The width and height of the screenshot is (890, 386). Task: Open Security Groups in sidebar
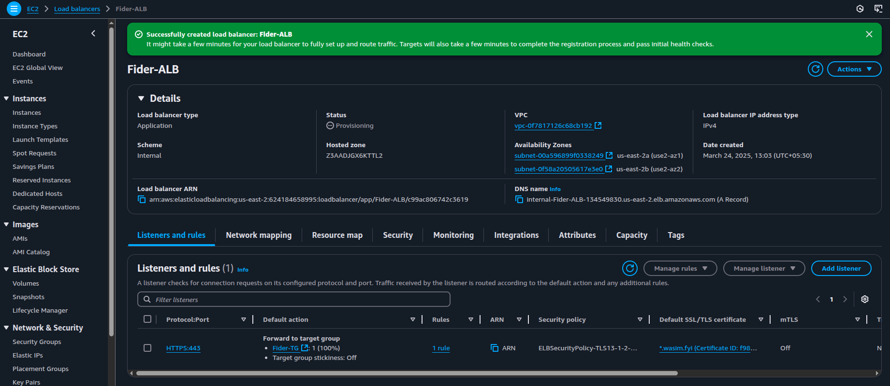[37, 342]
